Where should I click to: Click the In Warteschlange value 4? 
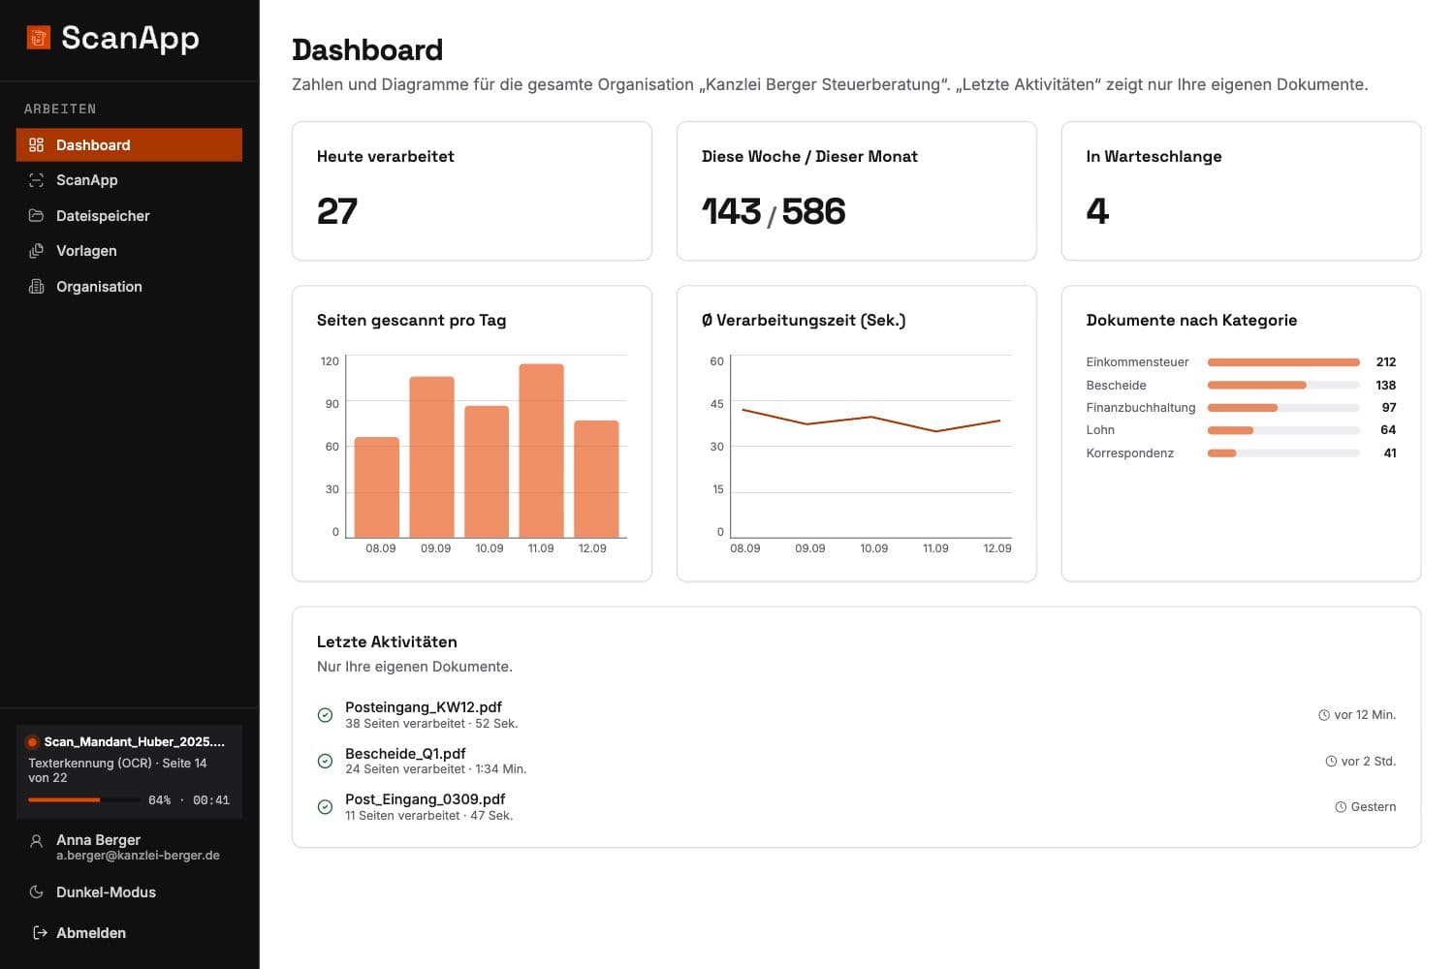(1097, 211)
